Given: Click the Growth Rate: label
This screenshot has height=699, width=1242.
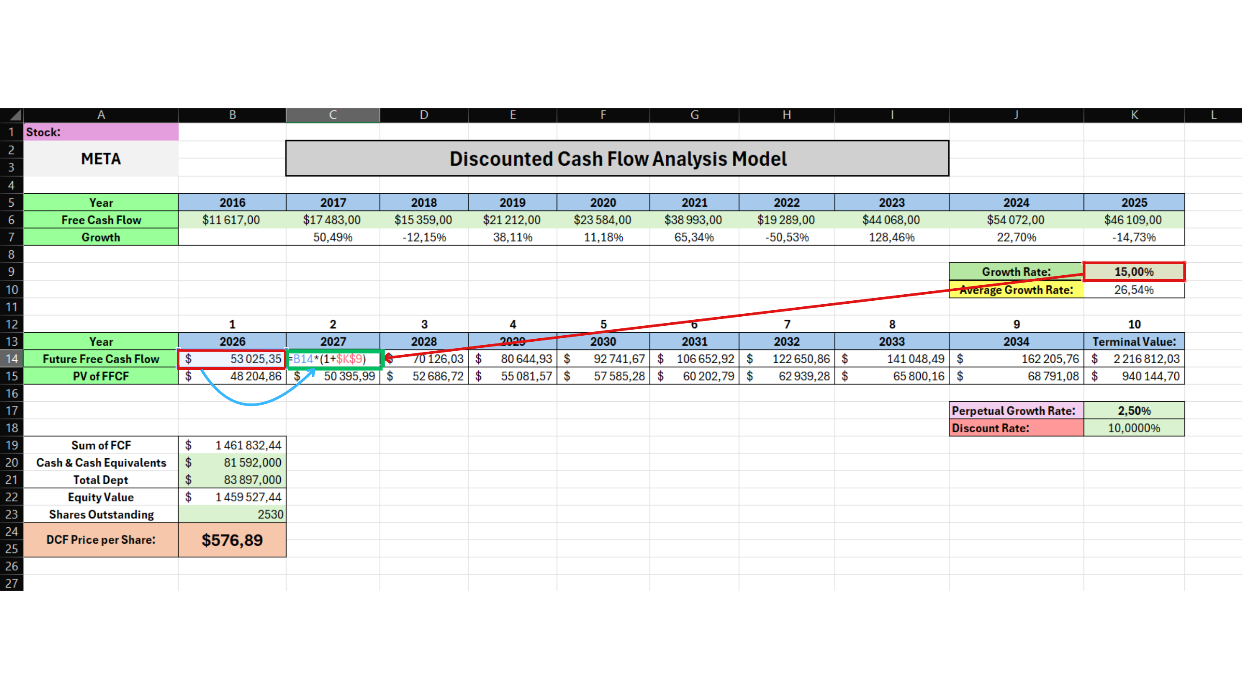Looking at the screenshot, I should coord(1016,271).
